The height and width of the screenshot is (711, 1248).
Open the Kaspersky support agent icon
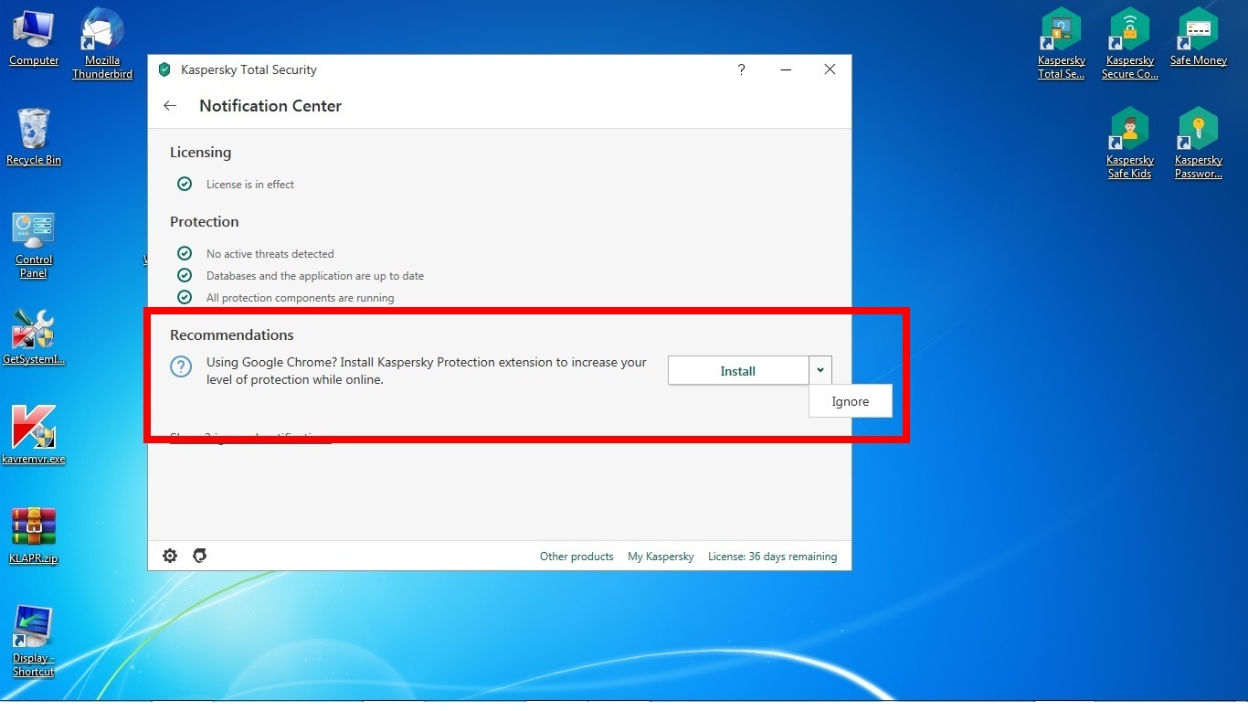[200, 556]
